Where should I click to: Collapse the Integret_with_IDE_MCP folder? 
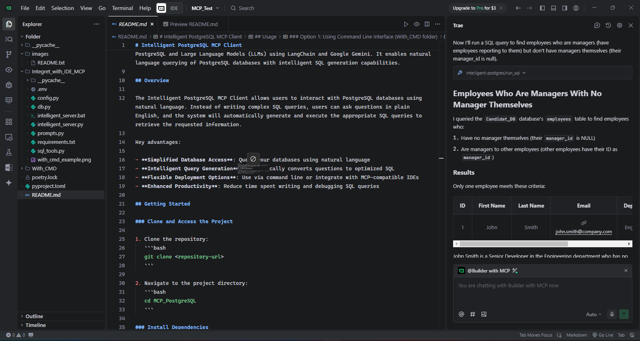point(58,71)
